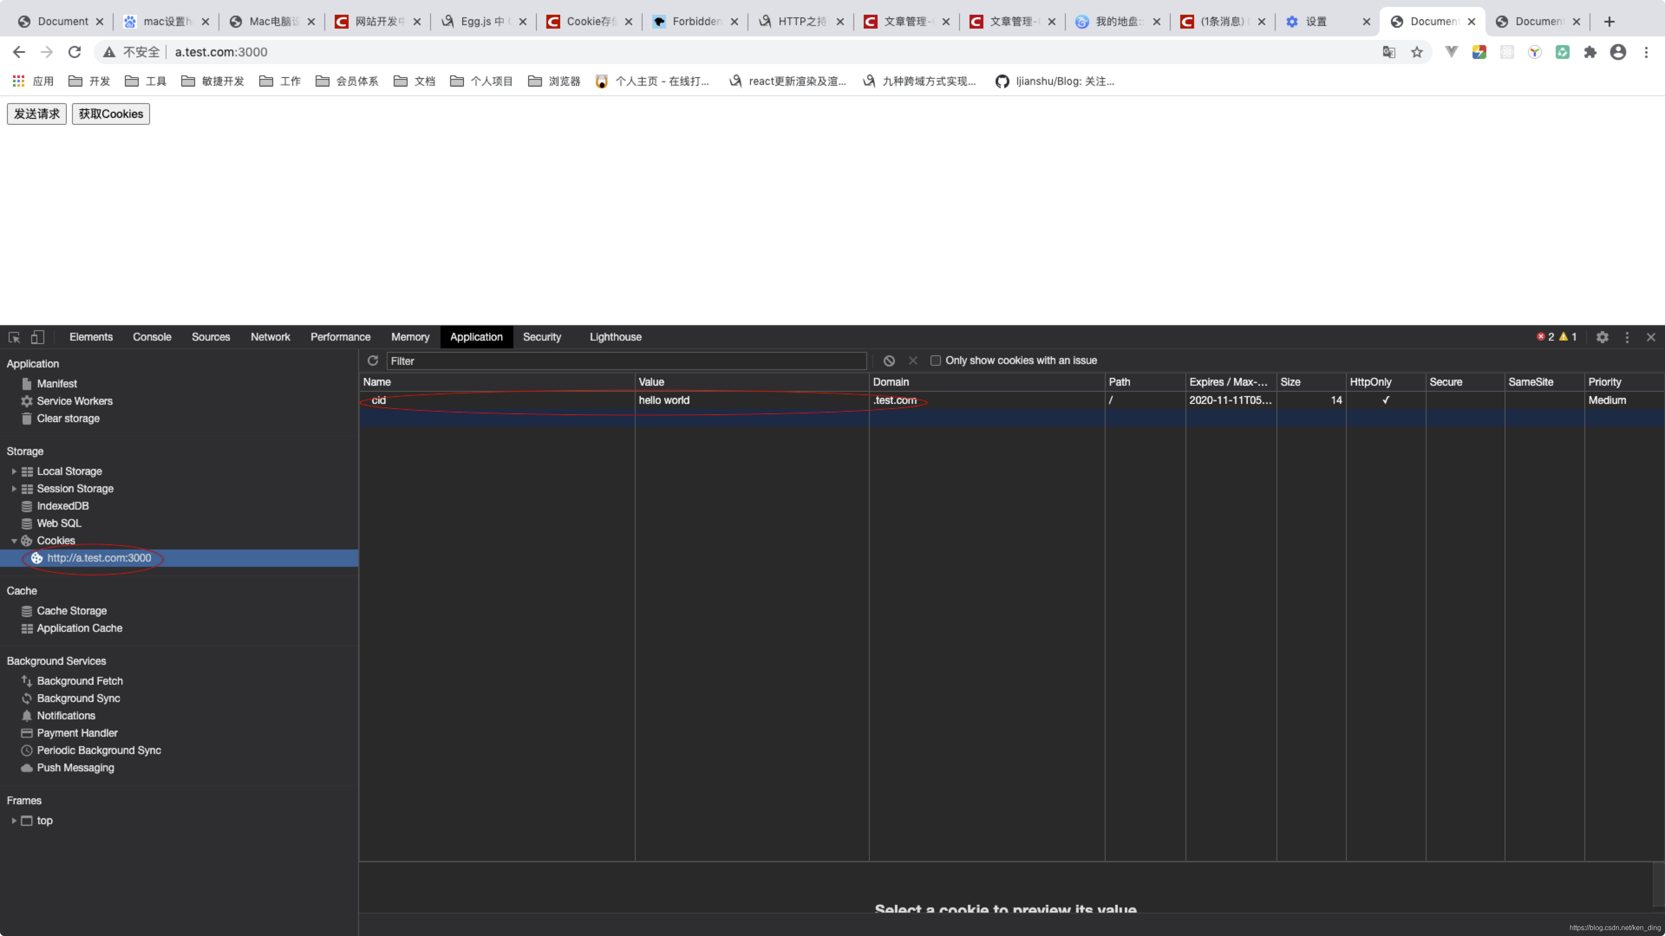Open the Google Translate icon
The image size is (1665, 936).
[1388, 52]
